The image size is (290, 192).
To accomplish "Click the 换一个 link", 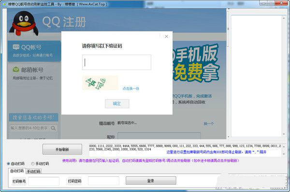I will [209, 123].
